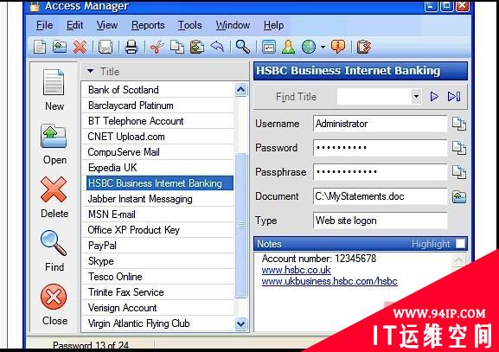
Task: Copy the Username with its copy icon
Action: pyautogui.click(x=459, y=124)
